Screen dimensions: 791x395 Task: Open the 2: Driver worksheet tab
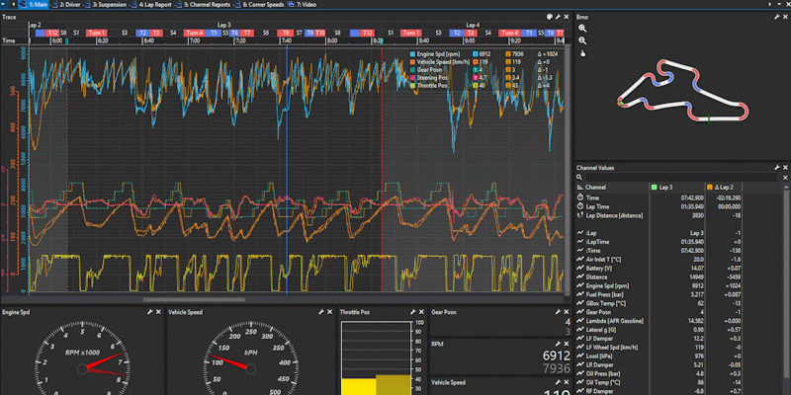point(65,5)
